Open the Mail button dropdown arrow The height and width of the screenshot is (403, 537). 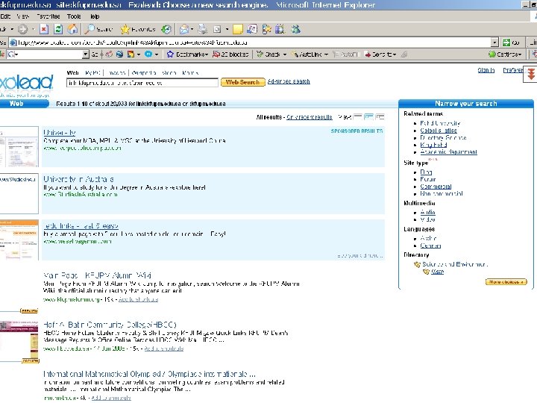point(192,29)
